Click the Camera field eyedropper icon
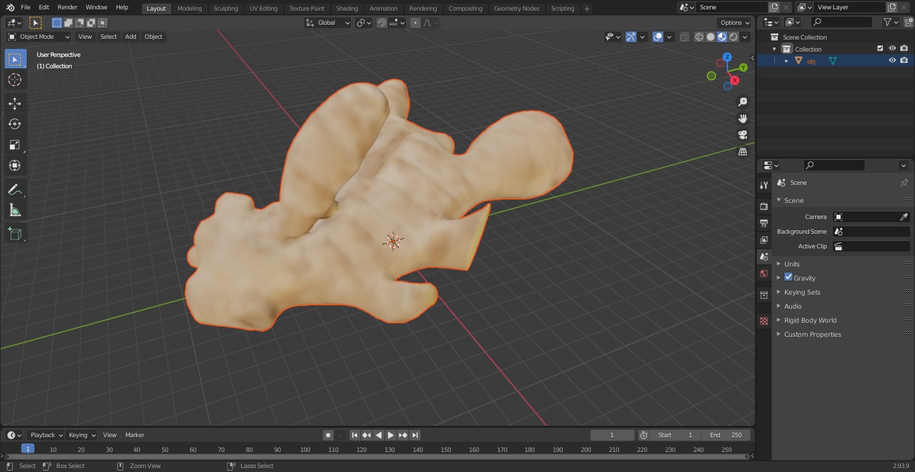Viewport: 915px width, 472px height. pyautogui.click(x=904, y=217)
